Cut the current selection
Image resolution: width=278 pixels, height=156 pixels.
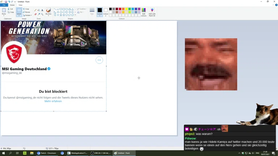(10, 9)
